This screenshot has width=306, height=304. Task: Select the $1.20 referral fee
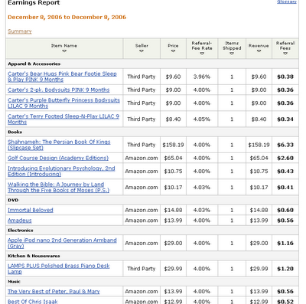click(285, 269)
